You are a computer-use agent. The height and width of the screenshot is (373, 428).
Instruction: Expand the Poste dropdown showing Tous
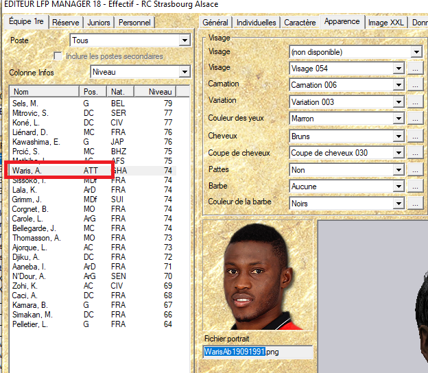tap(130, 40)
